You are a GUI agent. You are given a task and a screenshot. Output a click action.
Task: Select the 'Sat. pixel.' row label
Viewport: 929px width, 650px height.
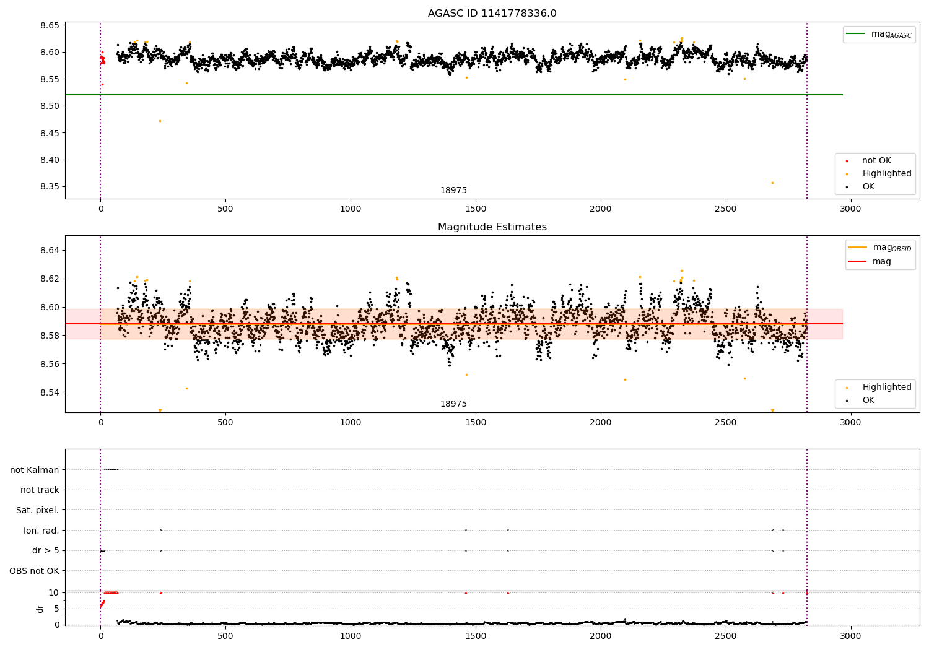pos(38,510)
